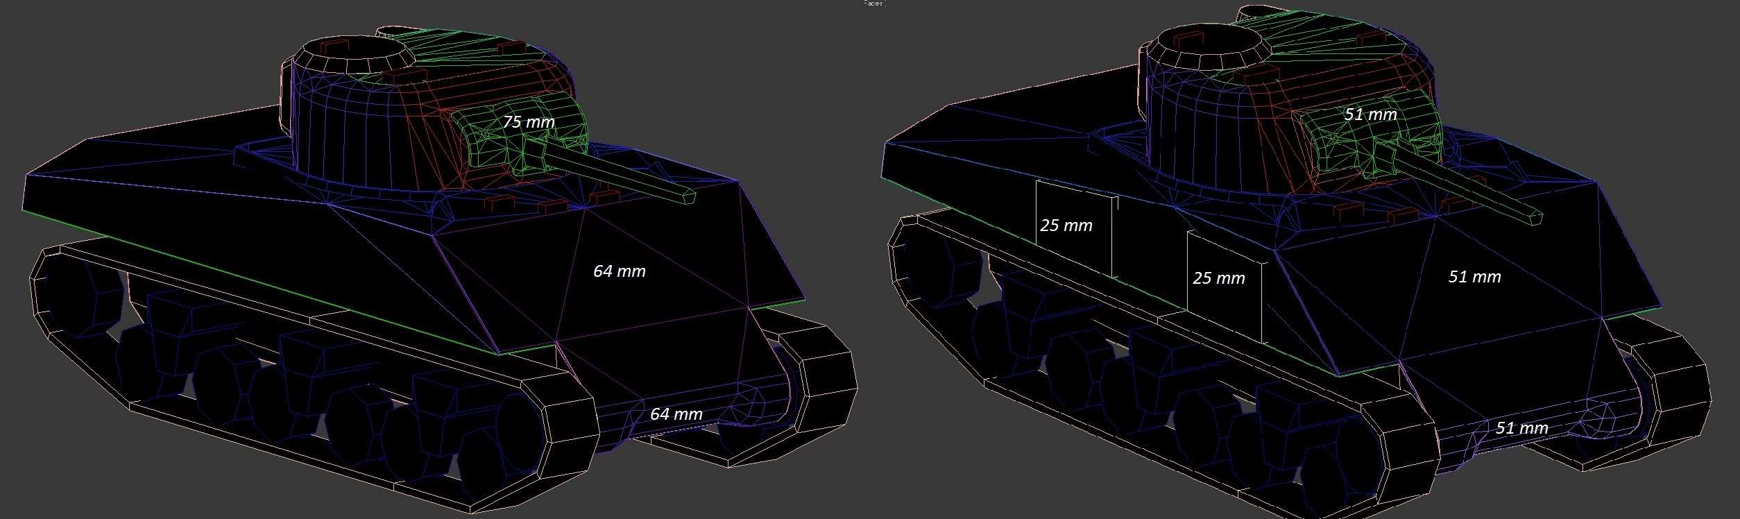
Task: Select the 51 mm upper front hull label
Action: pos(1474,277)
